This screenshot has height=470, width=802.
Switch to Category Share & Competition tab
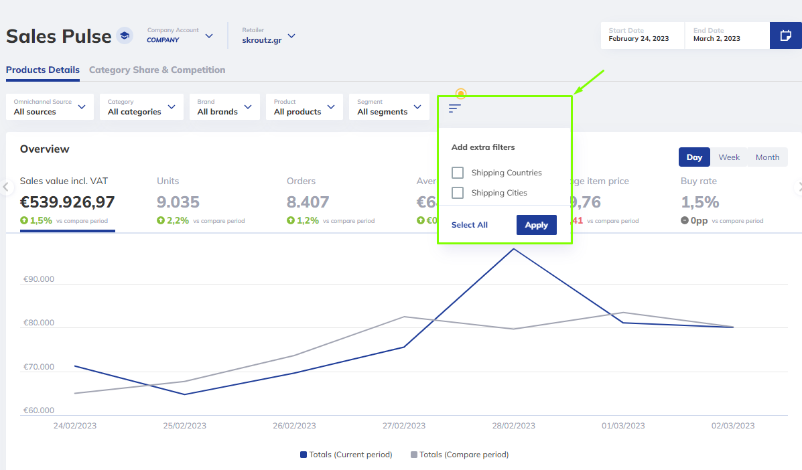click(157, 70)
